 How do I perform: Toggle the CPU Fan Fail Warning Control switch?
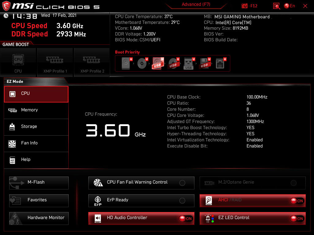click(182, 183)
